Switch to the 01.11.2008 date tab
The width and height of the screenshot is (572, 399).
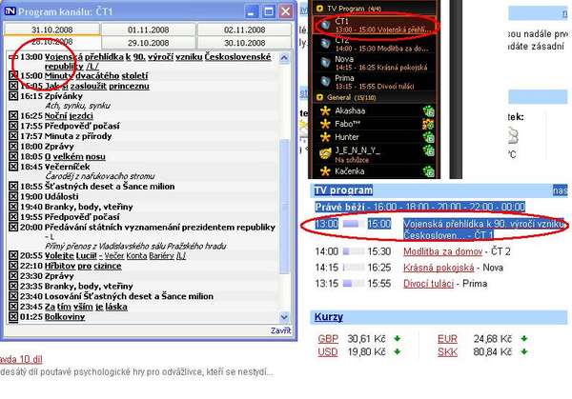tap(148, 30)
